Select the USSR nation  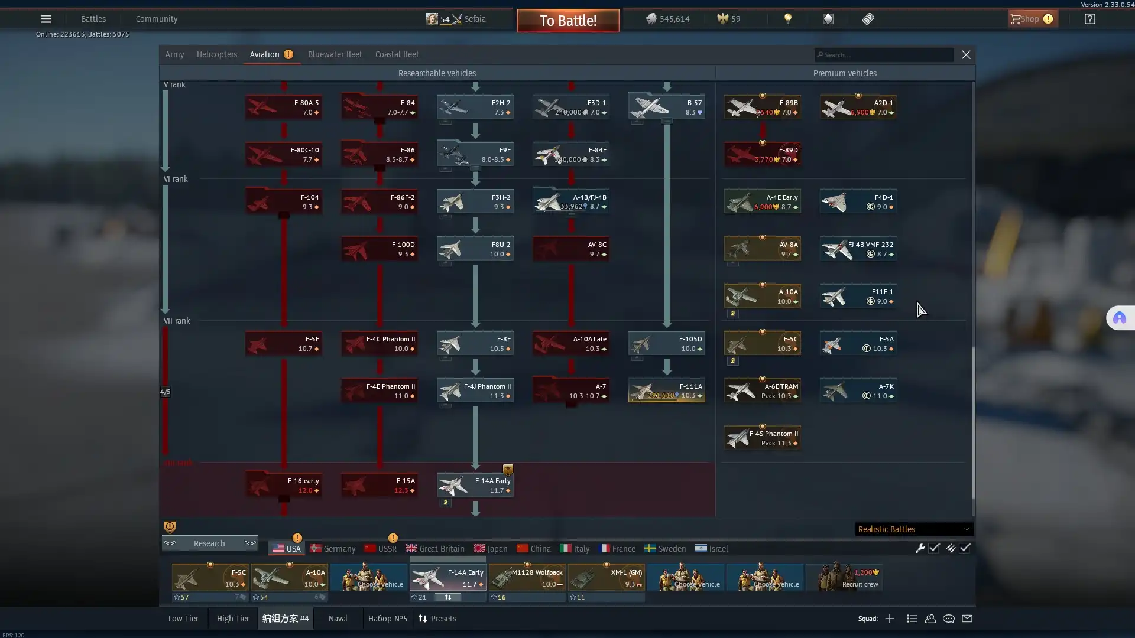pyautogui.click(x=381, y=549)
